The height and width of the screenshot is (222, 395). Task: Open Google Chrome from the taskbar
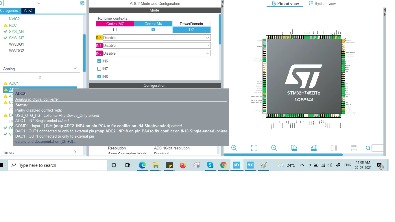coord(223,165)
